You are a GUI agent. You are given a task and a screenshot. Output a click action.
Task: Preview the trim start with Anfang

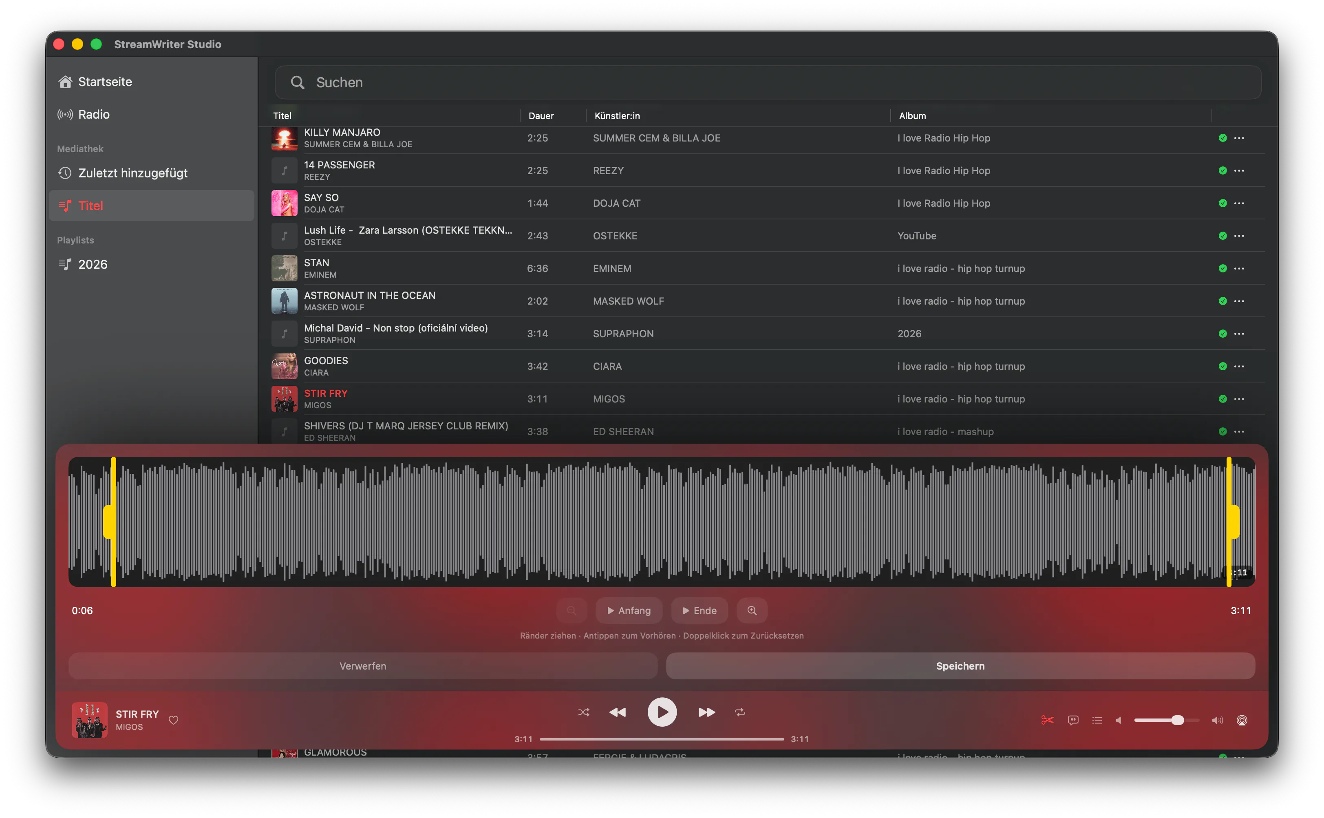pos(629,611)
